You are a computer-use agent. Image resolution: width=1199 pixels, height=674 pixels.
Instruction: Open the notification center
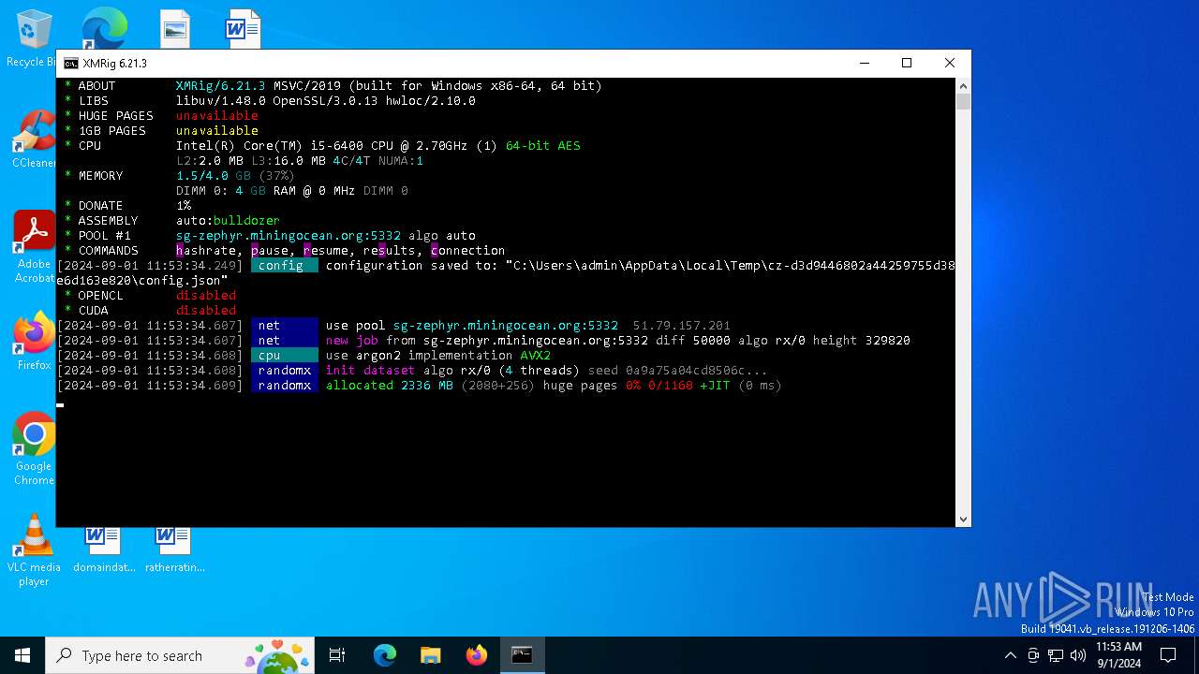click(1168, 655)
